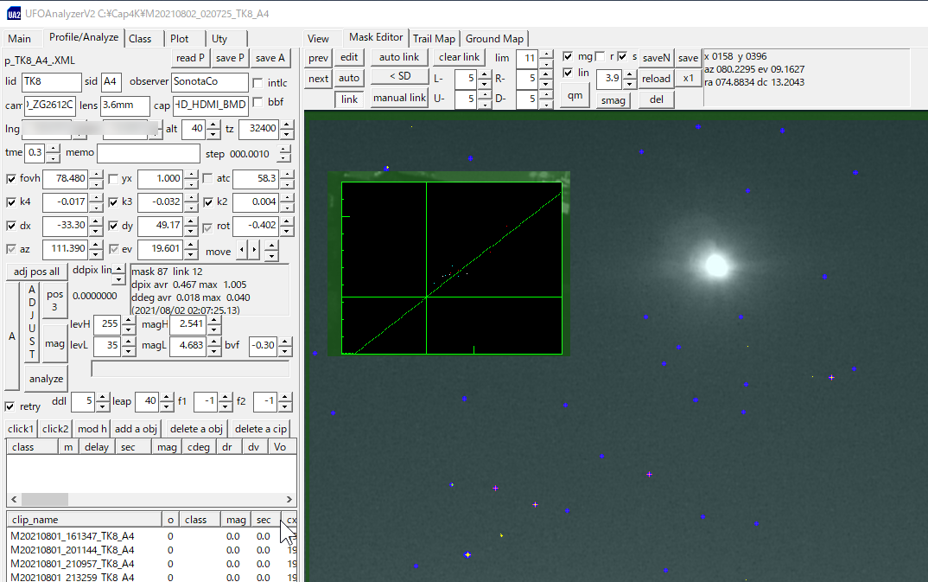The height and width of the screenshot is (582, 928).
Task: Click the analyze button
Action: (45, 378)
